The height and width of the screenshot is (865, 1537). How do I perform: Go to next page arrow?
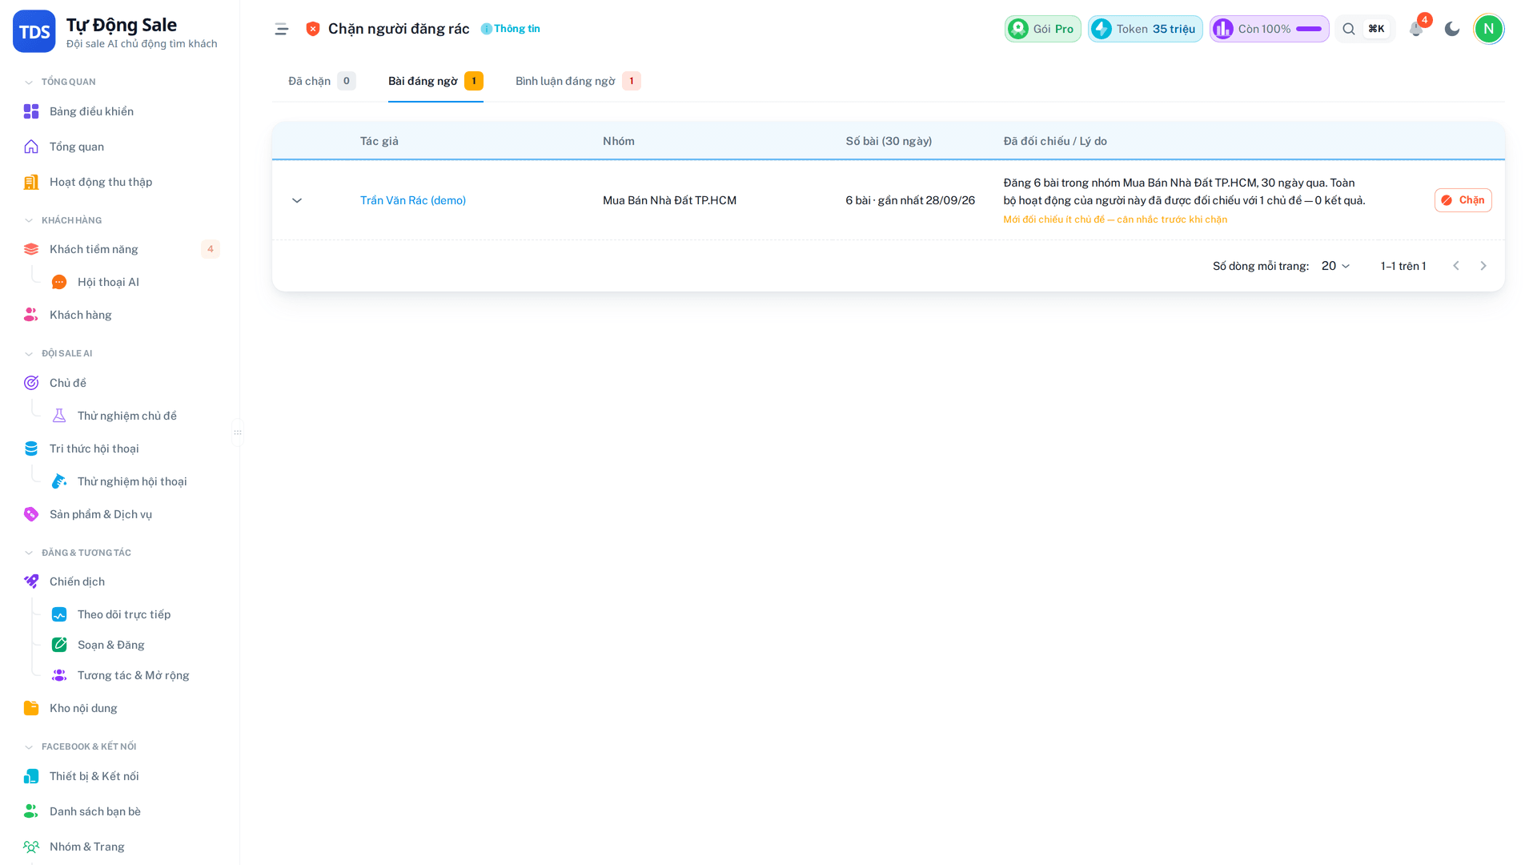1483,266
